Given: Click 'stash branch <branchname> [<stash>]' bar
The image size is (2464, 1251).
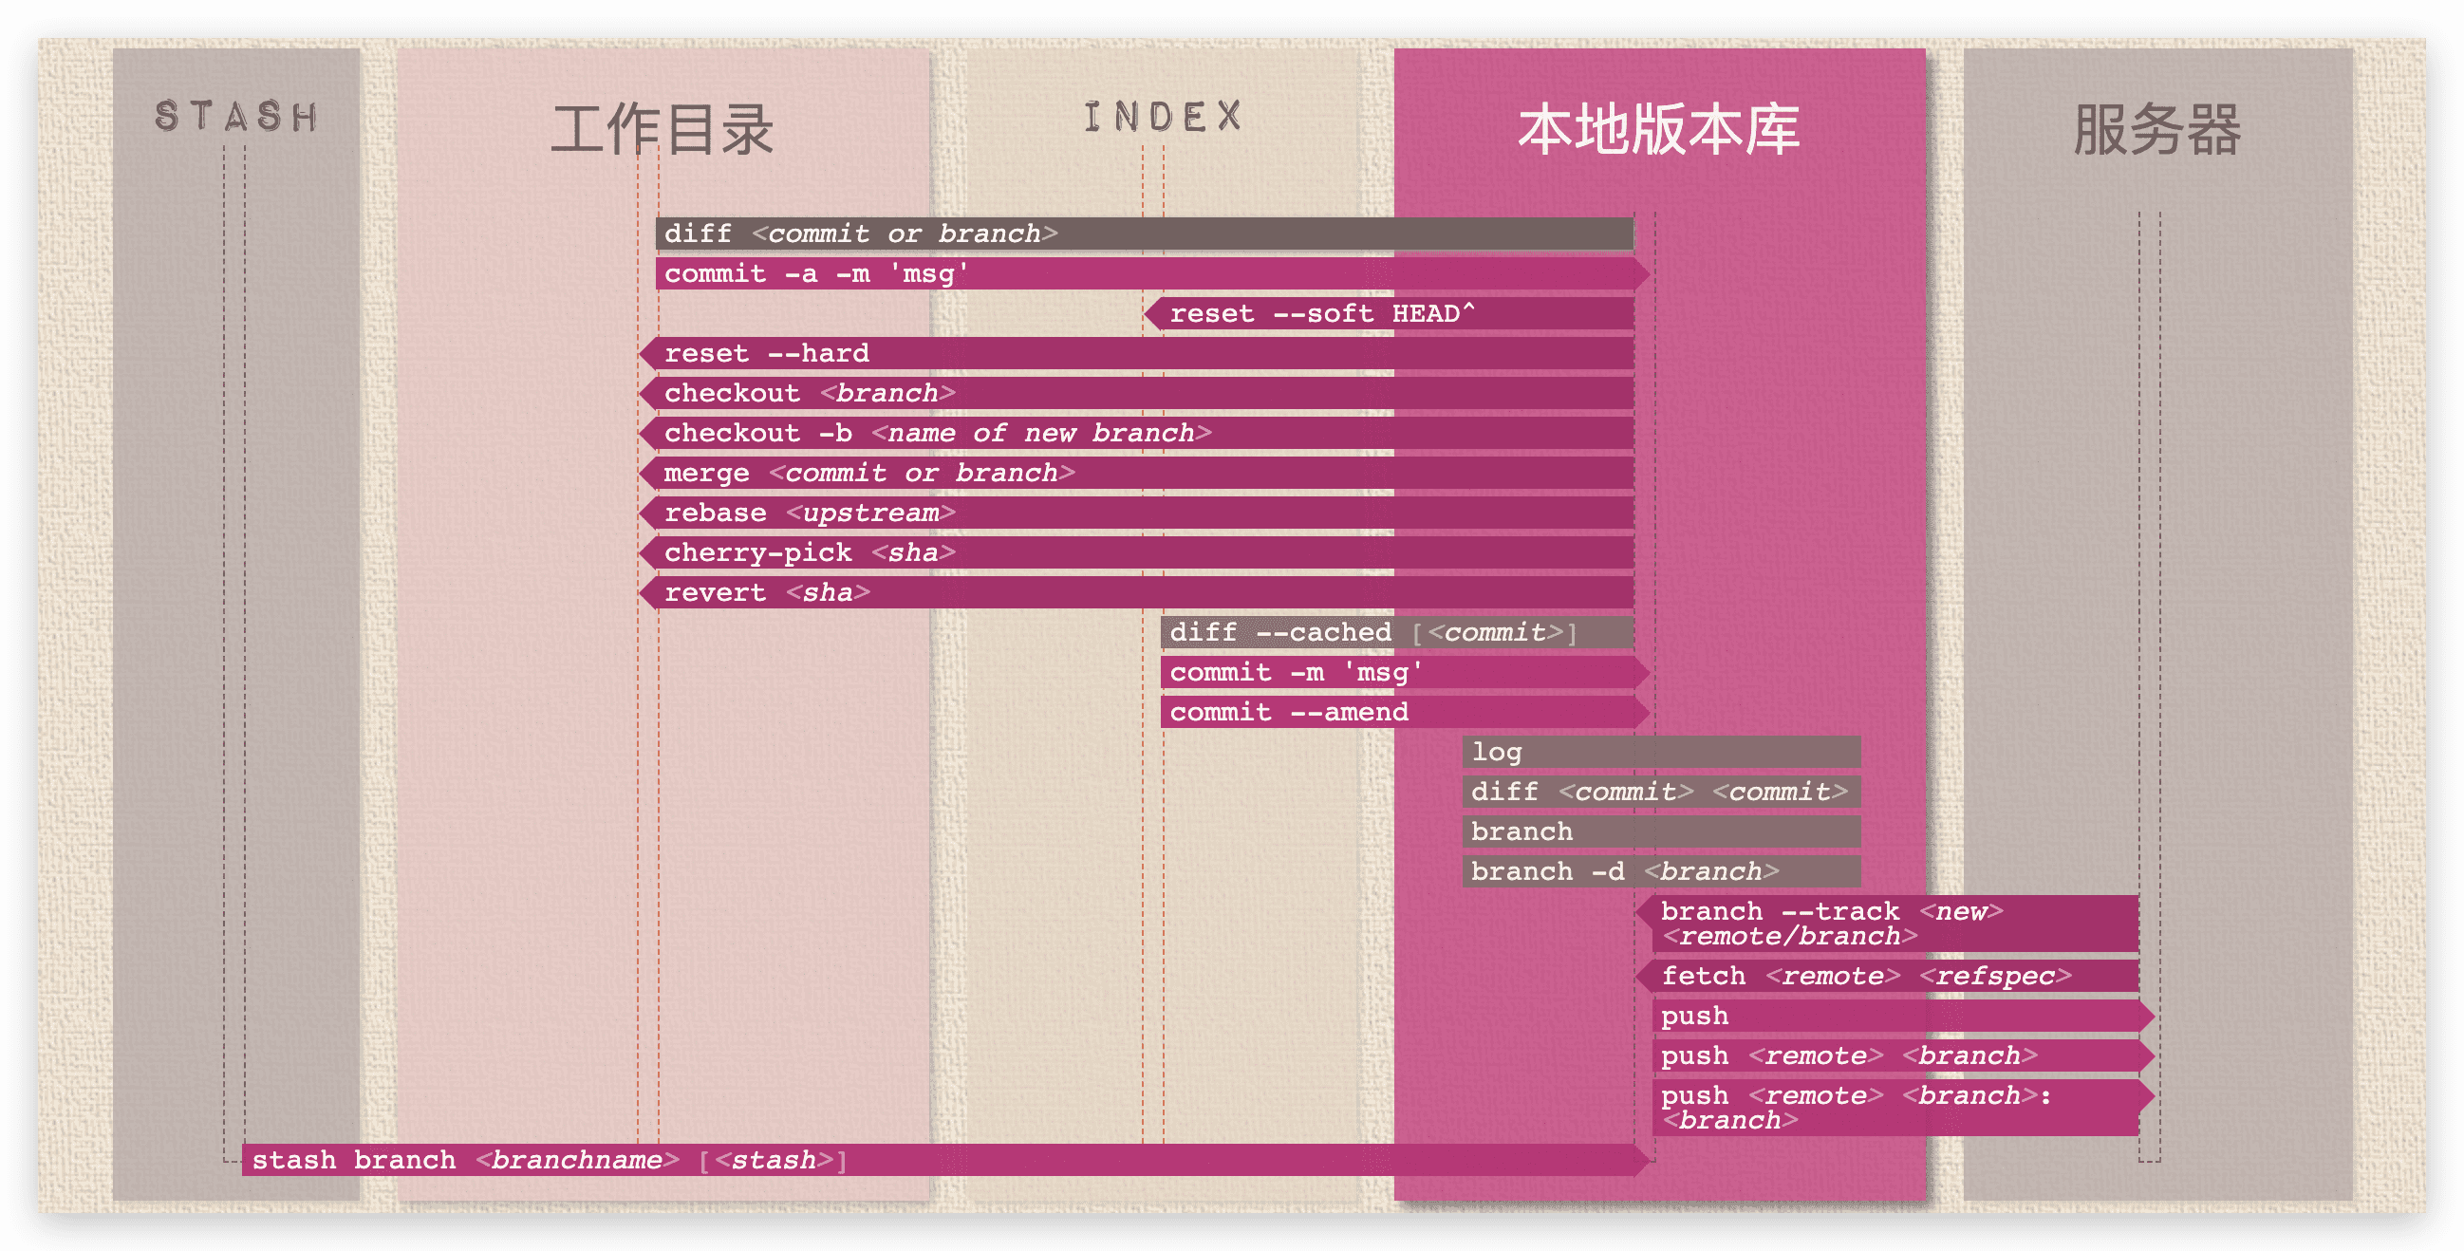Looking at the screenshot, I should (x=947, y=1160).
